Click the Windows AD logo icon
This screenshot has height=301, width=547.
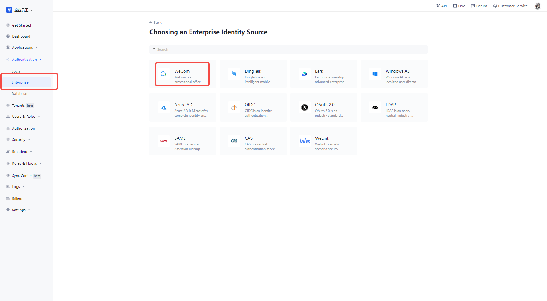point(375,74)
